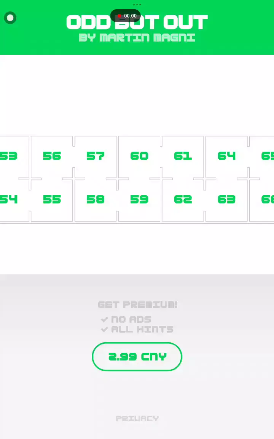Open level 60 puzzle
The image size is (274, 439).
(x=139, y=156)
